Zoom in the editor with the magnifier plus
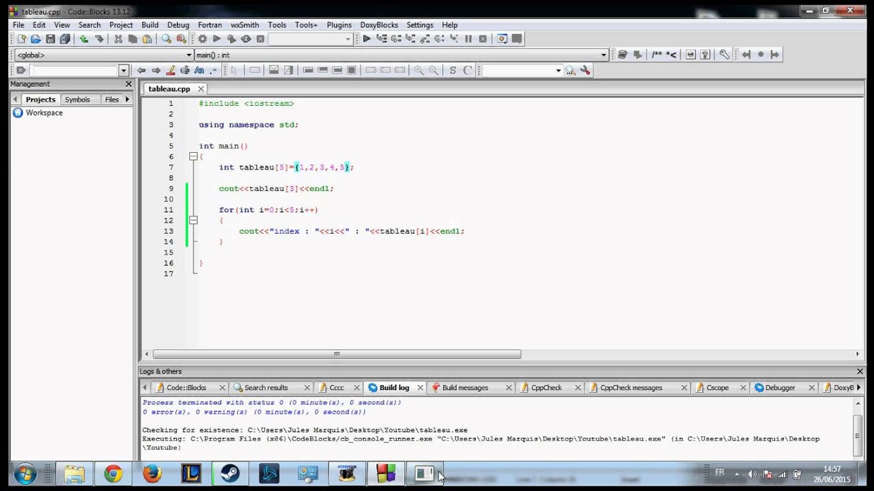The width and height of the screenshot is (874, 491). tap(419, 70)
